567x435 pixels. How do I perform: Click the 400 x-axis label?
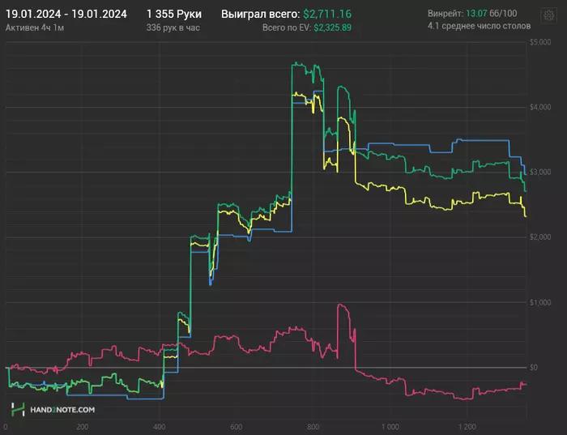click(x=159, y=427)
